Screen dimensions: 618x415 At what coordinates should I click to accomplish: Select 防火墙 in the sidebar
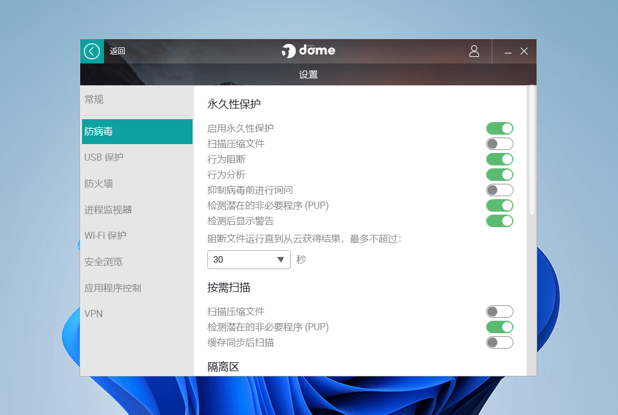(99, 184)
